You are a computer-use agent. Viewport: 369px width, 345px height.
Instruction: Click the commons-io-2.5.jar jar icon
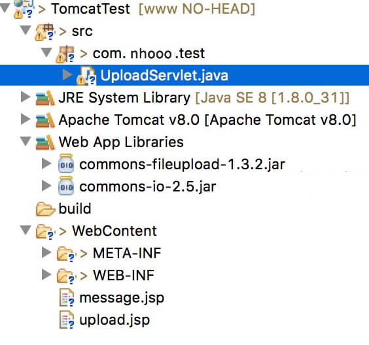pyautogui.click(x=66, y=186)
